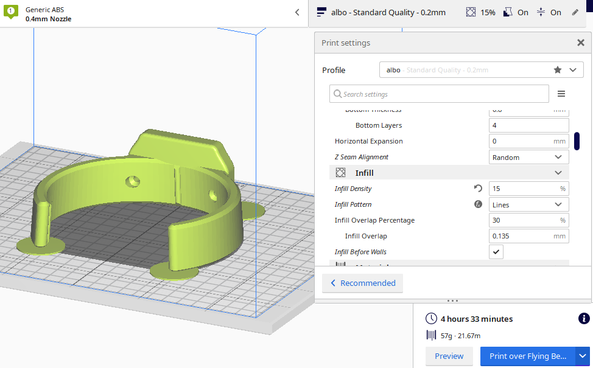593x368 pixels.
Task: Click the print settings vertical scrollbar handle
Action: pyautogui.click(x=577, y=141)
